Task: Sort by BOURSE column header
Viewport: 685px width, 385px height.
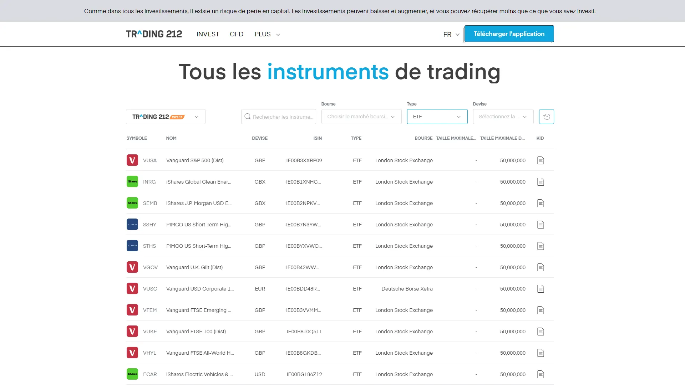Action: click(423, 138)
